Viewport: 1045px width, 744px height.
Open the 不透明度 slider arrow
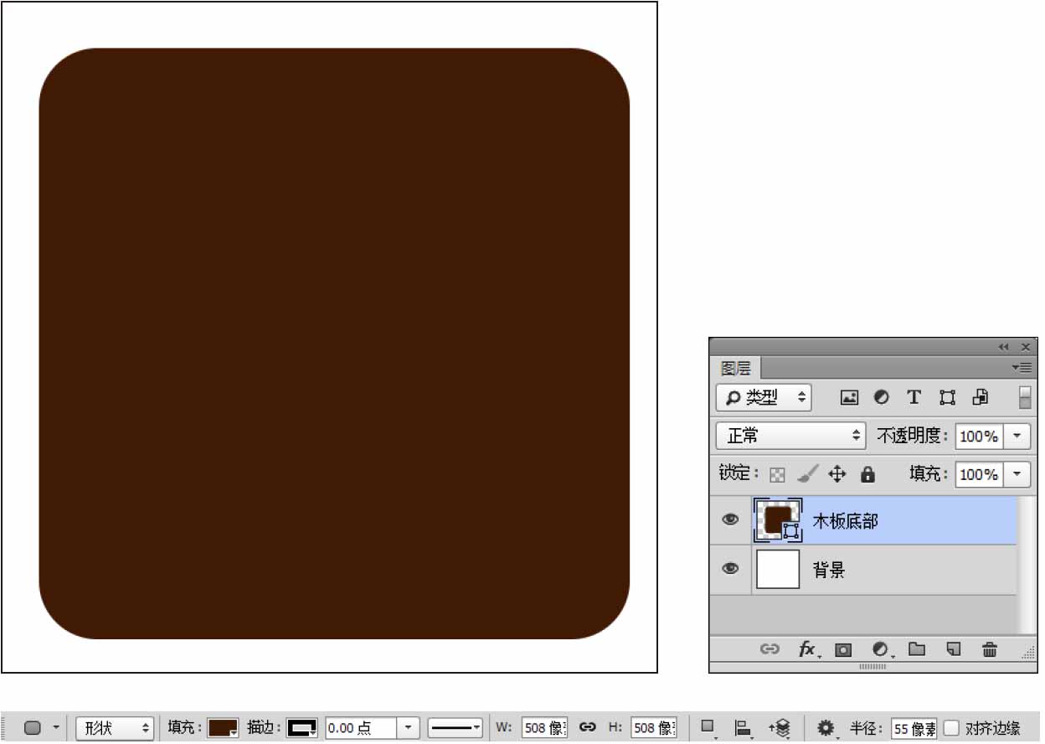pos(1017,436)
